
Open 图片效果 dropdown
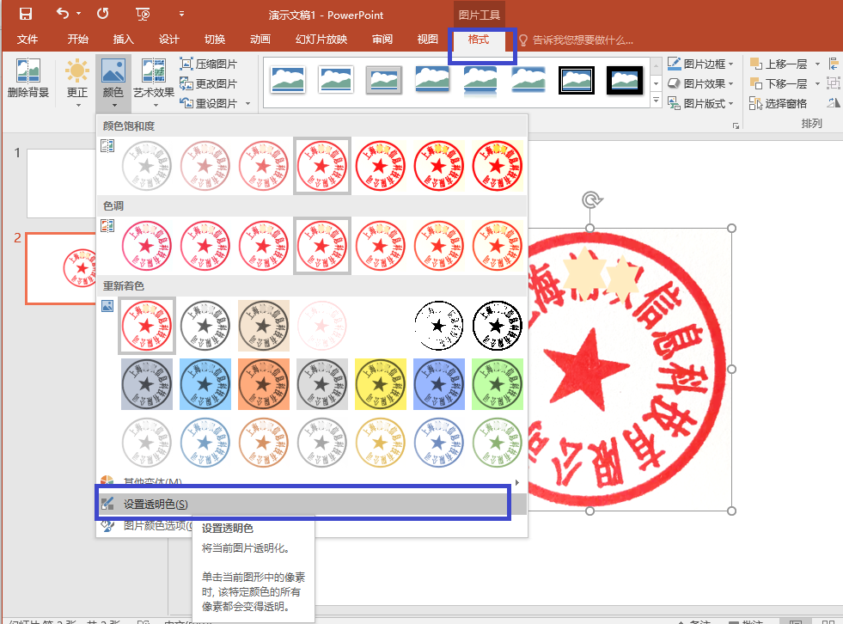pyautogui.click(x=700, y=84)
